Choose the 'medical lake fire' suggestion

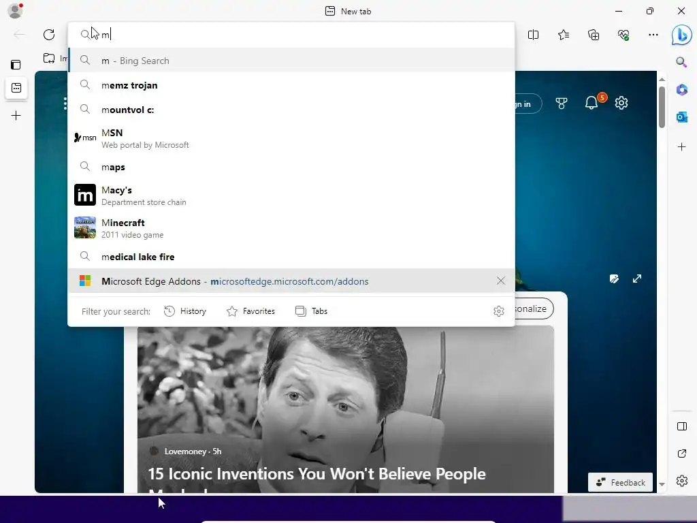point(291,257)
